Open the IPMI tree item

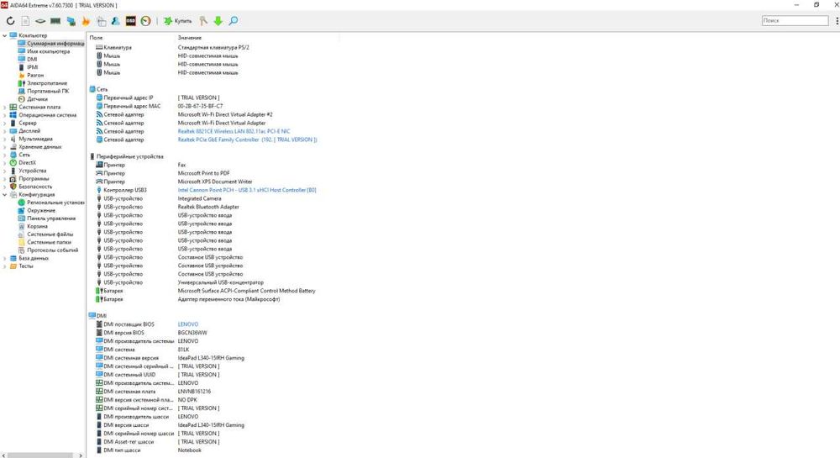pyautogui.click(x=33, y=67)
